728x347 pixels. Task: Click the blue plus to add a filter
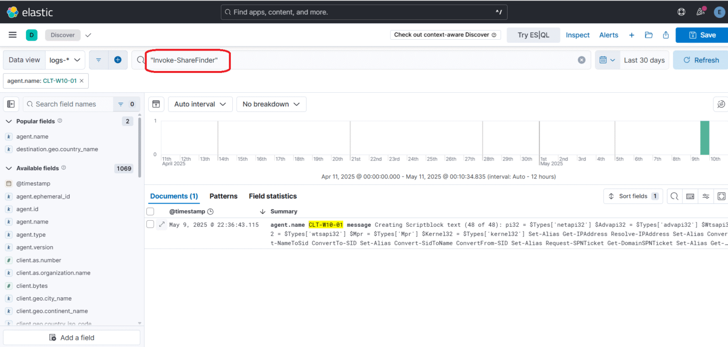point(118,60)
